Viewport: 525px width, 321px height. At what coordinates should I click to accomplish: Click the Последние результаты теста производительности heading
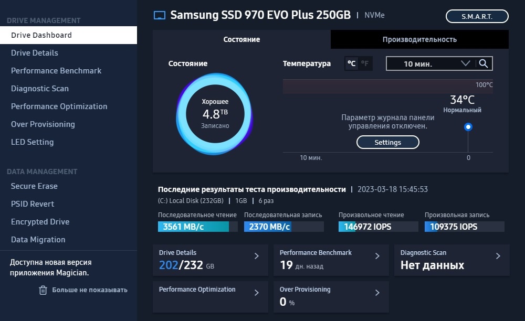tap(252, 189)
